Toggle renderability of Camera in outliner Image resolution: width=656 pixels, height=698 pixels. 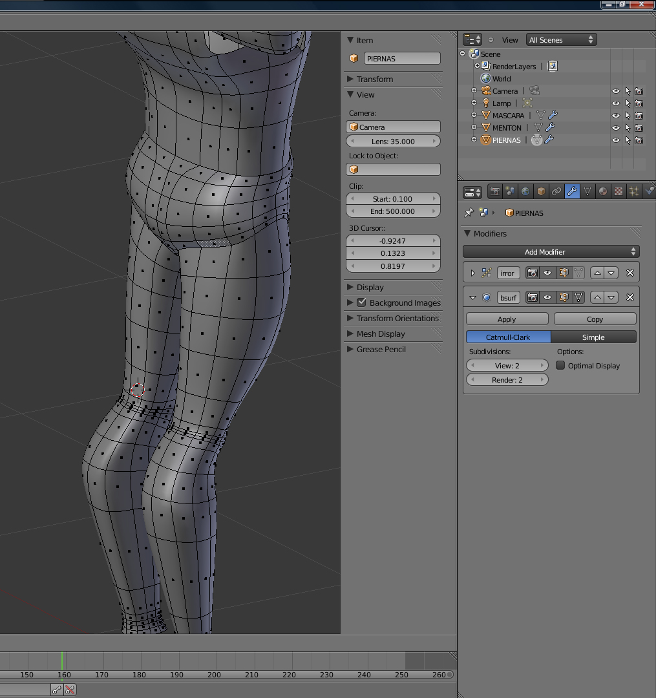click(x=639, y=91)
